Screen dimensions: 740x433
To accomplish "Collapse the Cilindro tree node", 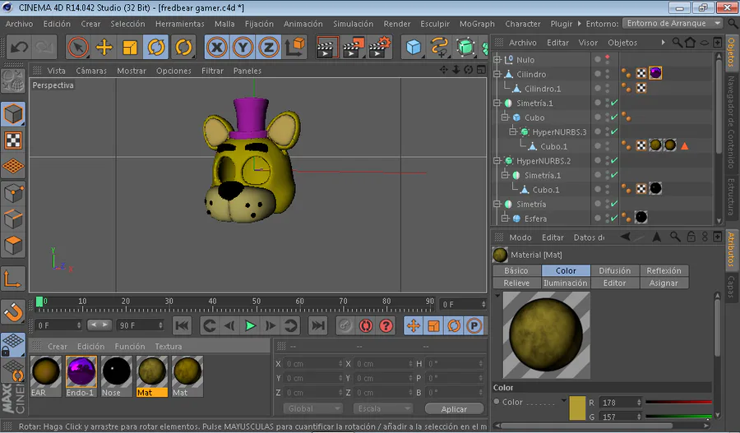I will pyautogui.click(x=497, y=74).
